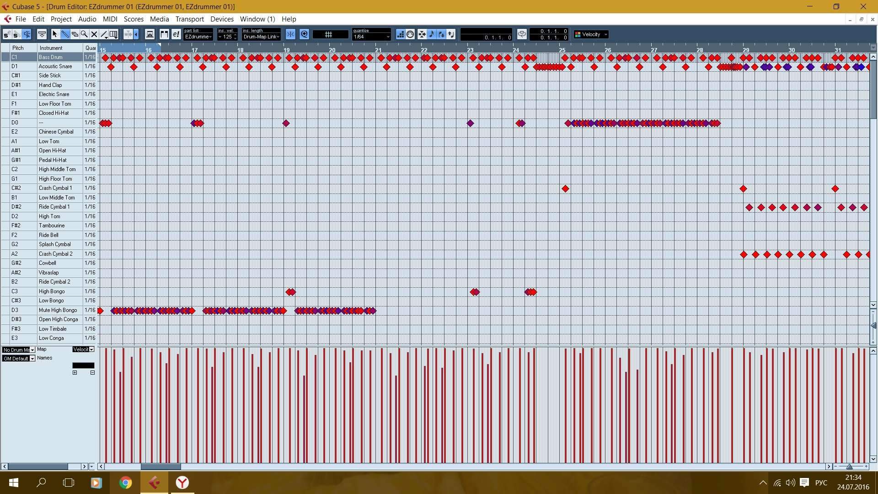Toggle the Snap button
Image resolution: width=878 pixels, height=494 pixels.
[x=290, y=34]
